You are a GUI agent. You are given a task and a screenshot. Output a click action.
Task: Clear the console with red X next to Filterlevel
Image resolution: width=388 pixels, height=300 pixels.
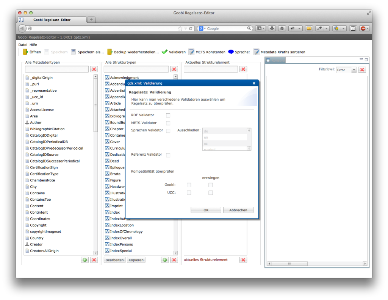coord(362,70)
